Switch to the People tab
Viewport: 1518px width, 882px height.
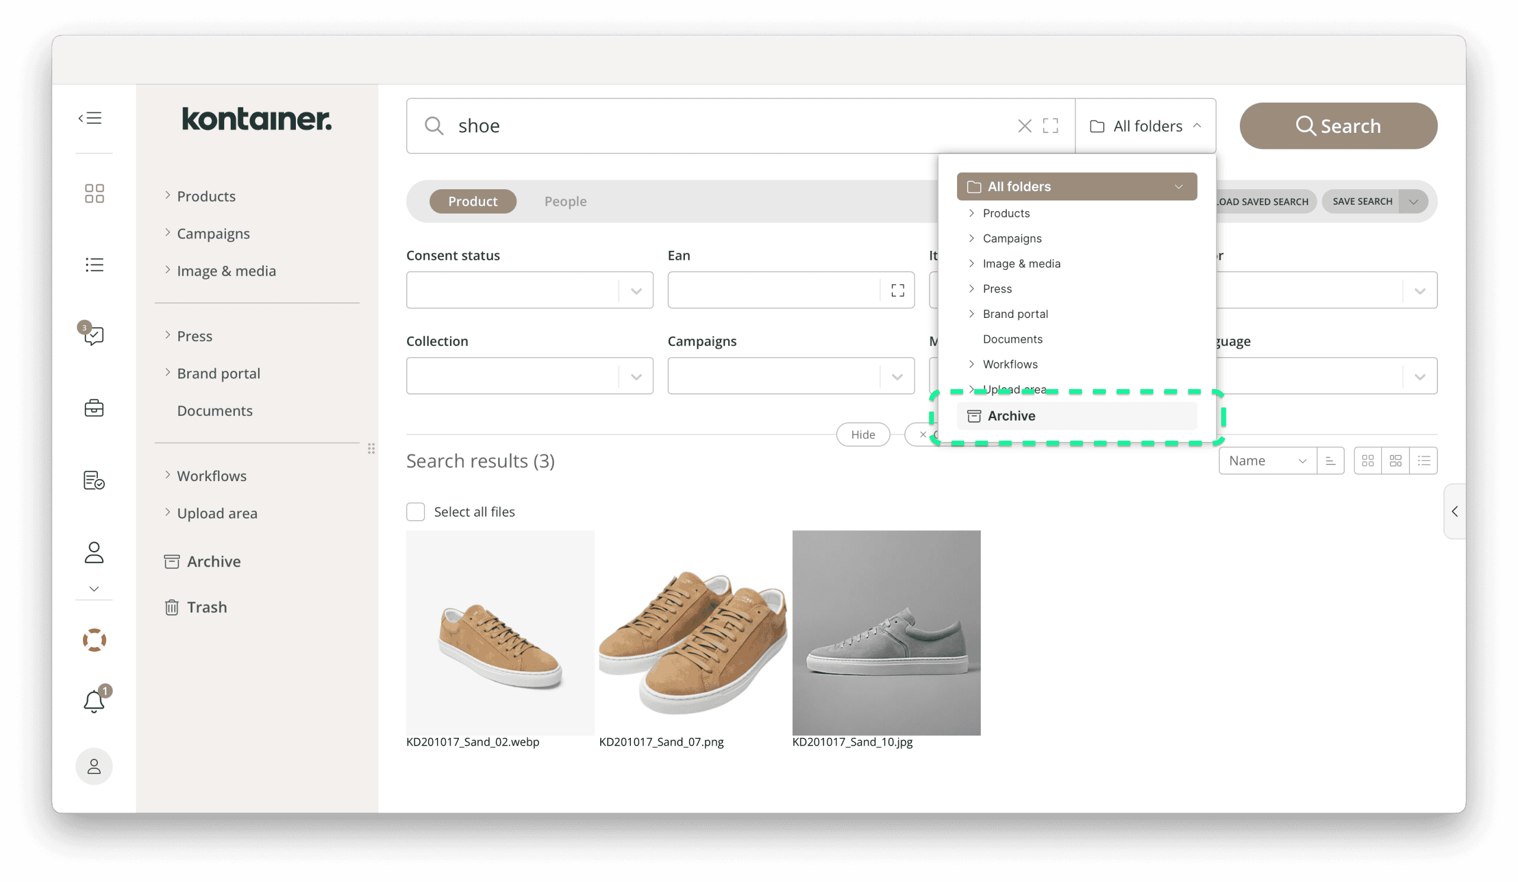coord(565,201)
